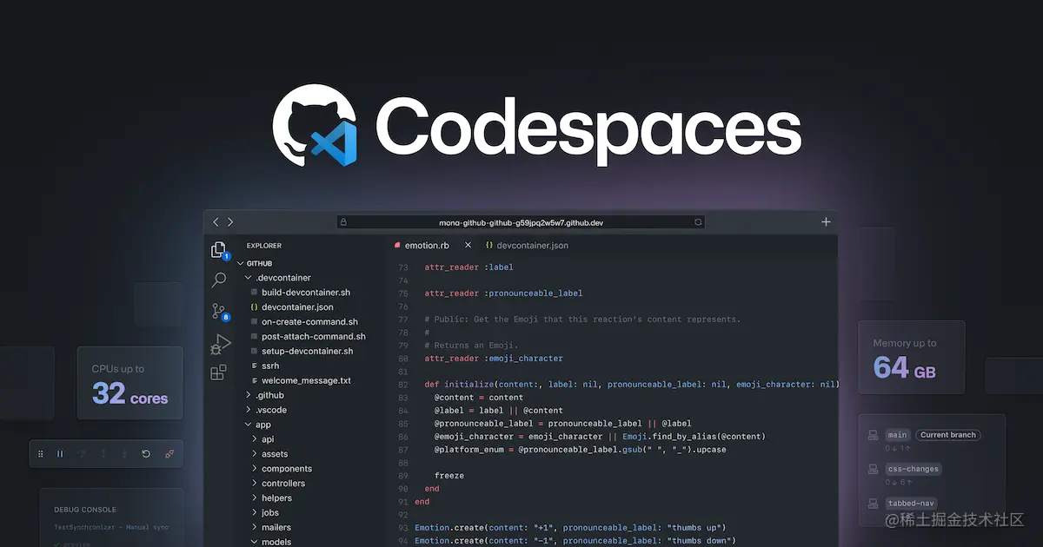1043x547 pixels.
Task: Expand the components folder
Action: (254, 469)
